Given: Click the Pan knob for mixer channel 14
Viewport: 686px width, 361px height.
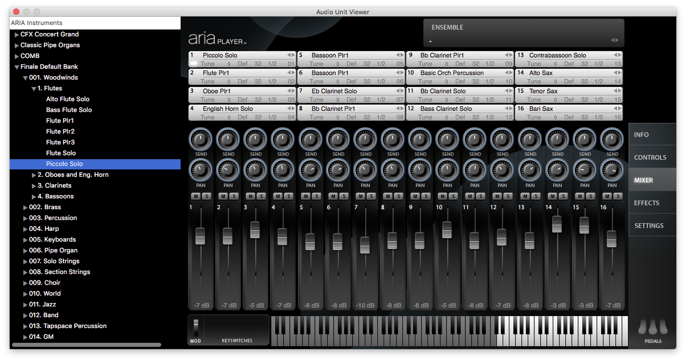Looking at the screenshot, I should click(x=557, y=169).
